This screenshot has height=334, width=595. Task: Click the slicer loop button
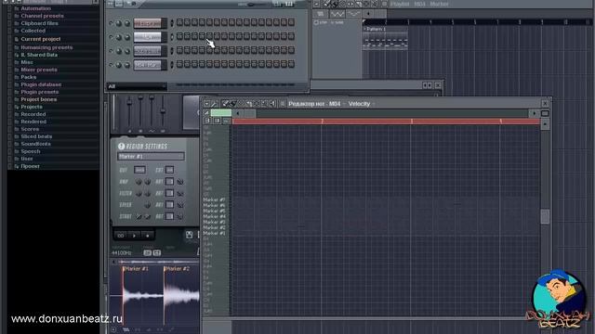point(121,236)
